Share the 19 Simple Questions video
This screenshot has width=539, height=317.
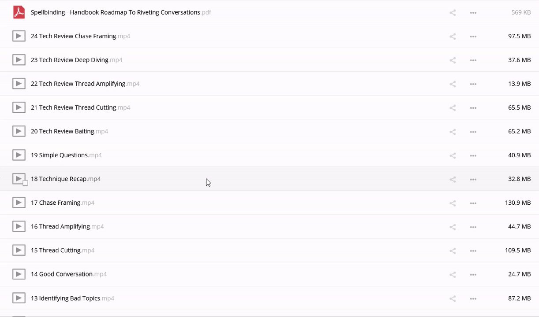[453, 155]
